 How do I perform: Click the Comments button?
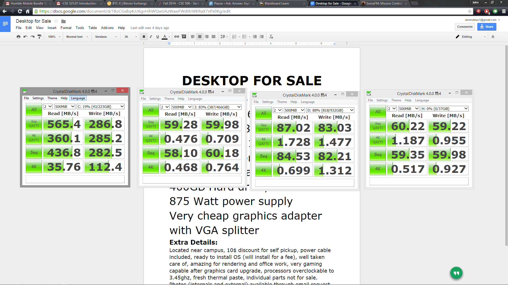click(465, 27)
